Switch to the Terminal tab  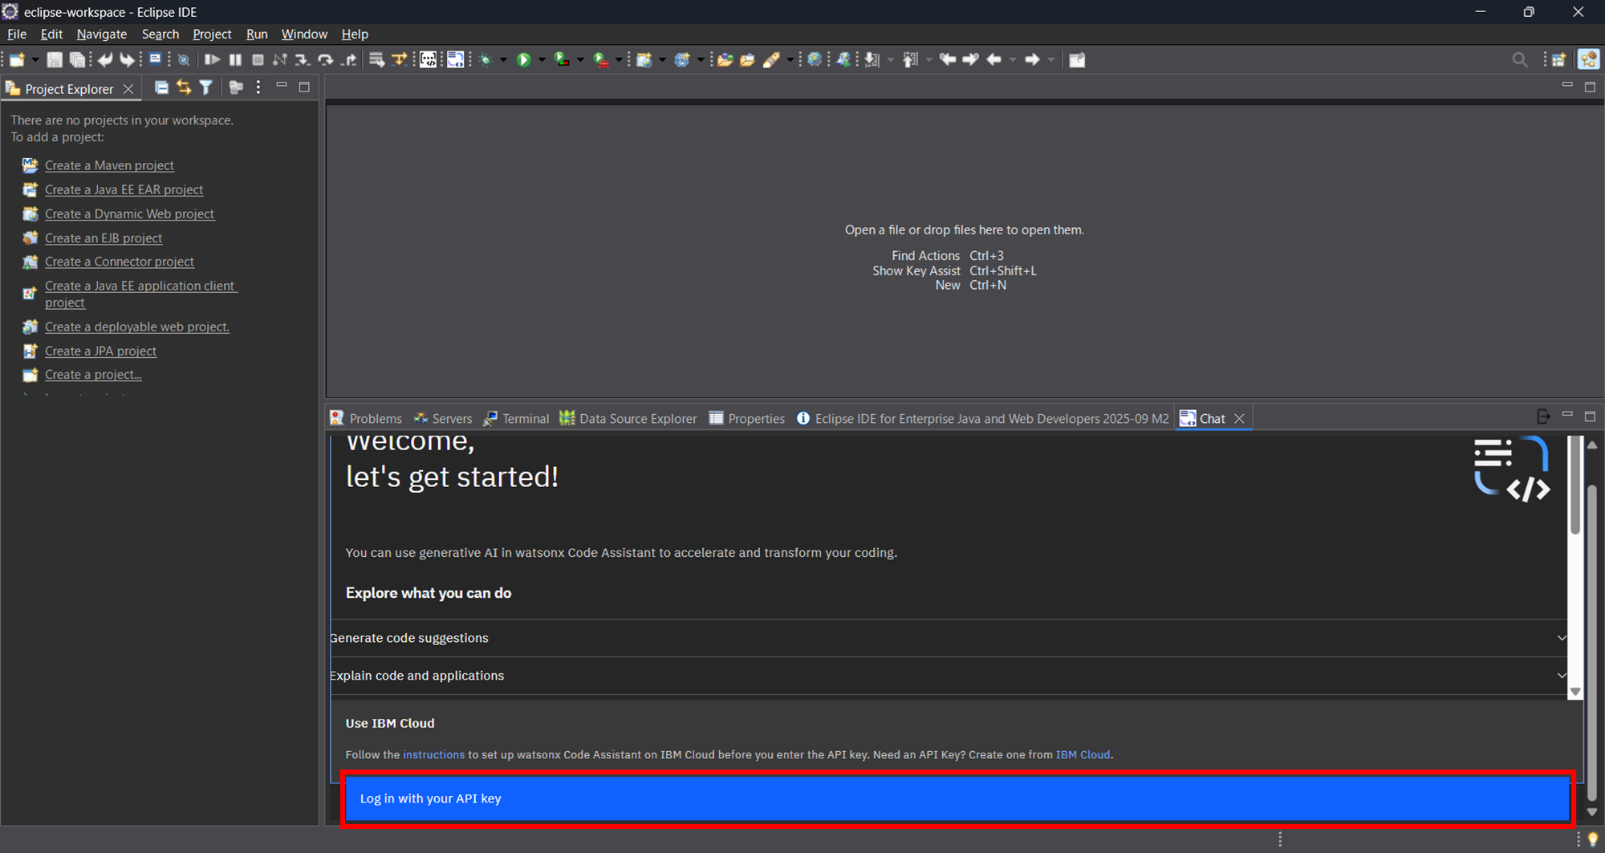click(x=525, y=418)
